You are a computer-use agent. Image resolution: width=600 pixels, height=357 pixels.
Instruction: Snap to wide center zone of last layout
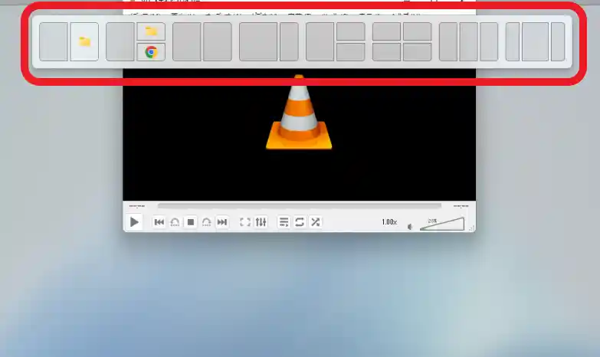click(536, 41)
